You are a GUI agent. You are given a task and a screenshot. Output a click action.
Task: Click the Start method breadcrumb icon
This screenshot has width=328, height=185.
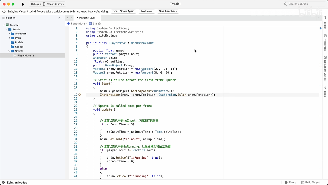(x=90, y=23)
